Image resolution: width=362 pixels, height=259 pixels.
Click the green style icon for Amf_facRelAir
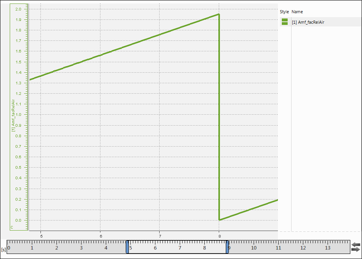point(285,22)
